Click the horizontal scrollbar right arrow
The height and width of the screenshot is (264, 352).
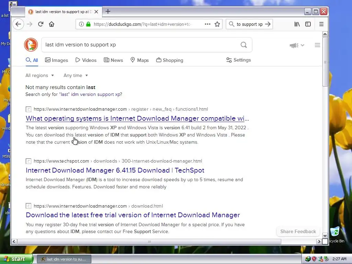(319, 242)
